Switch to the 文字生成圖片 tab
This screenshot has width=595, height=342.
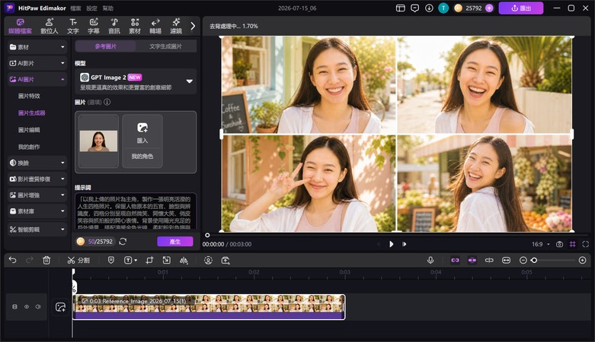[x=165, y=46]
